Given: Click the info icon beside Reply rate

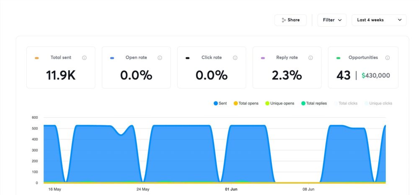Looking at the screenshot, I should pyautogui.click(x=310, y=58).
